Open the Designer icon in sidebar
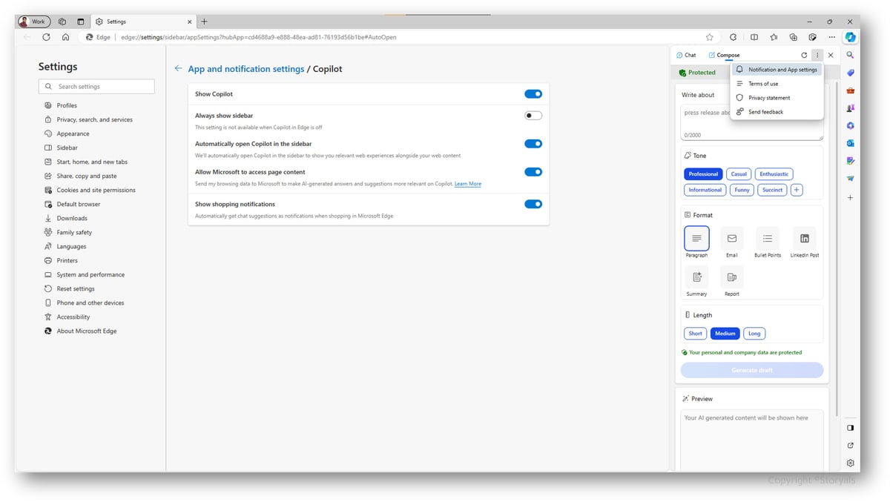This screenshot has width=890, height=502. [x=850, y=161]
